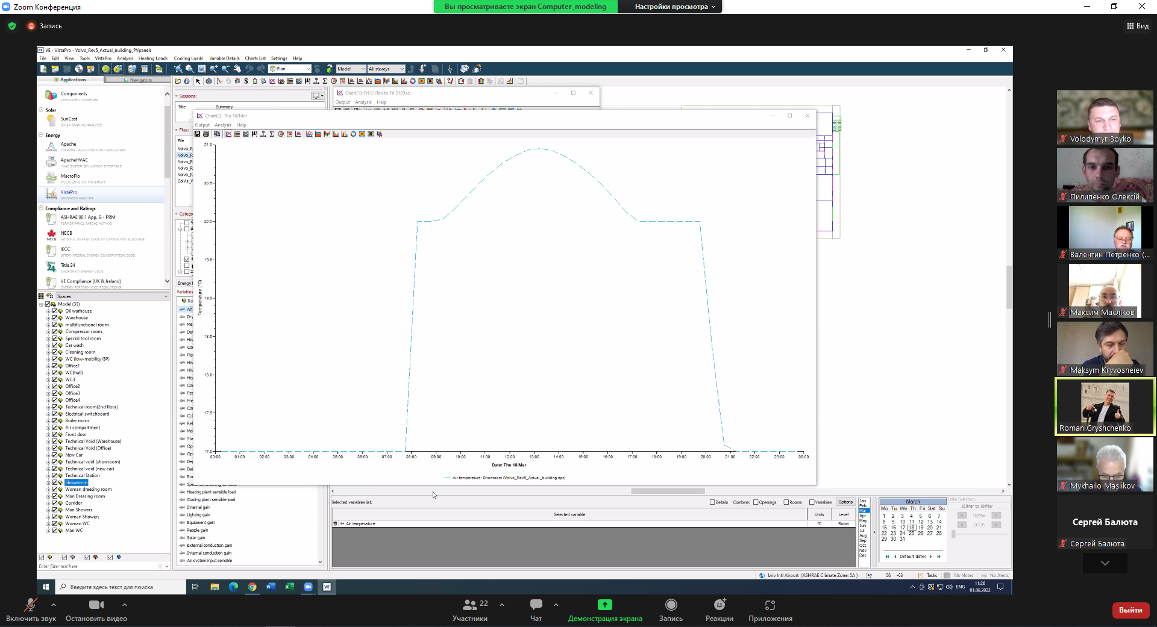Click the Excel icon in Windows taskbar
Image resolution: width=1157 pixels, height=627 pixels.
click(289, 587)
